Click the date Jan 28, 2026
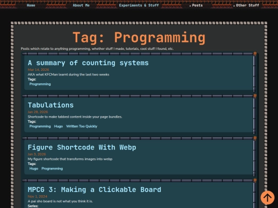Viewport: 278px width, 208px height. [x=38, y=112]
